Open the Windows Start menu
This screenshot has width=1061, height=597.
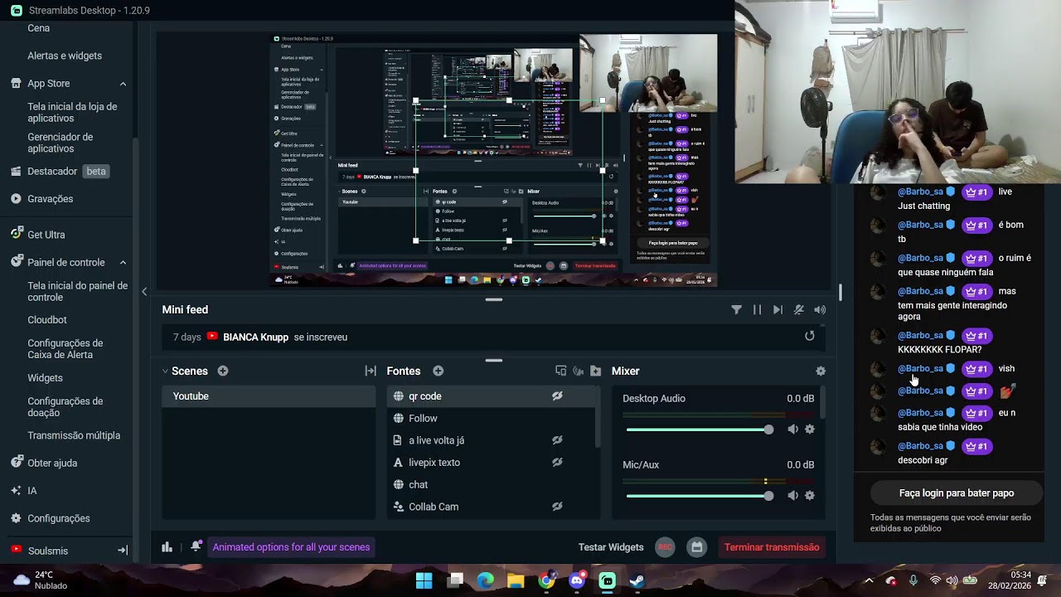424,580
